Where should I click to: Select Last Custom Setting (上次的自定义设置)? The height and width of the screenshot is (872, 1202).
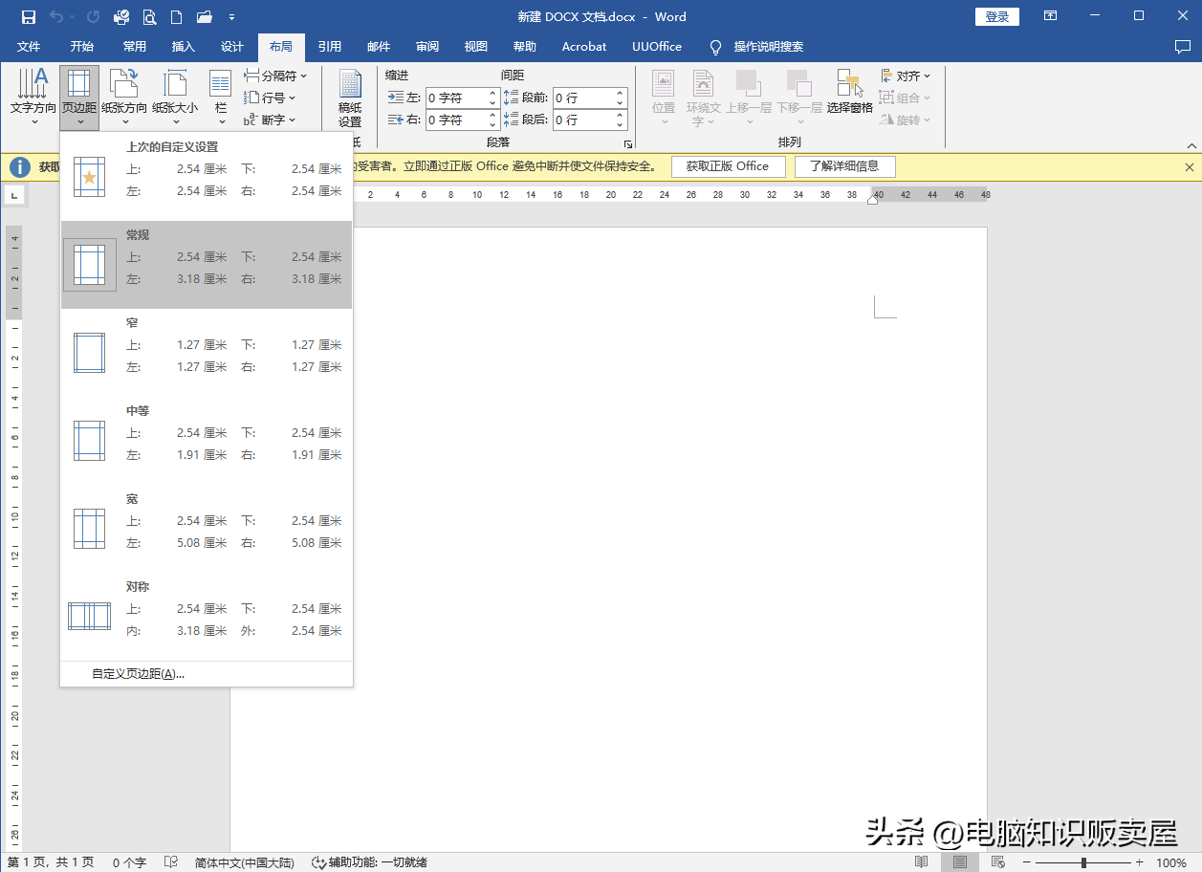click(207, 177)
